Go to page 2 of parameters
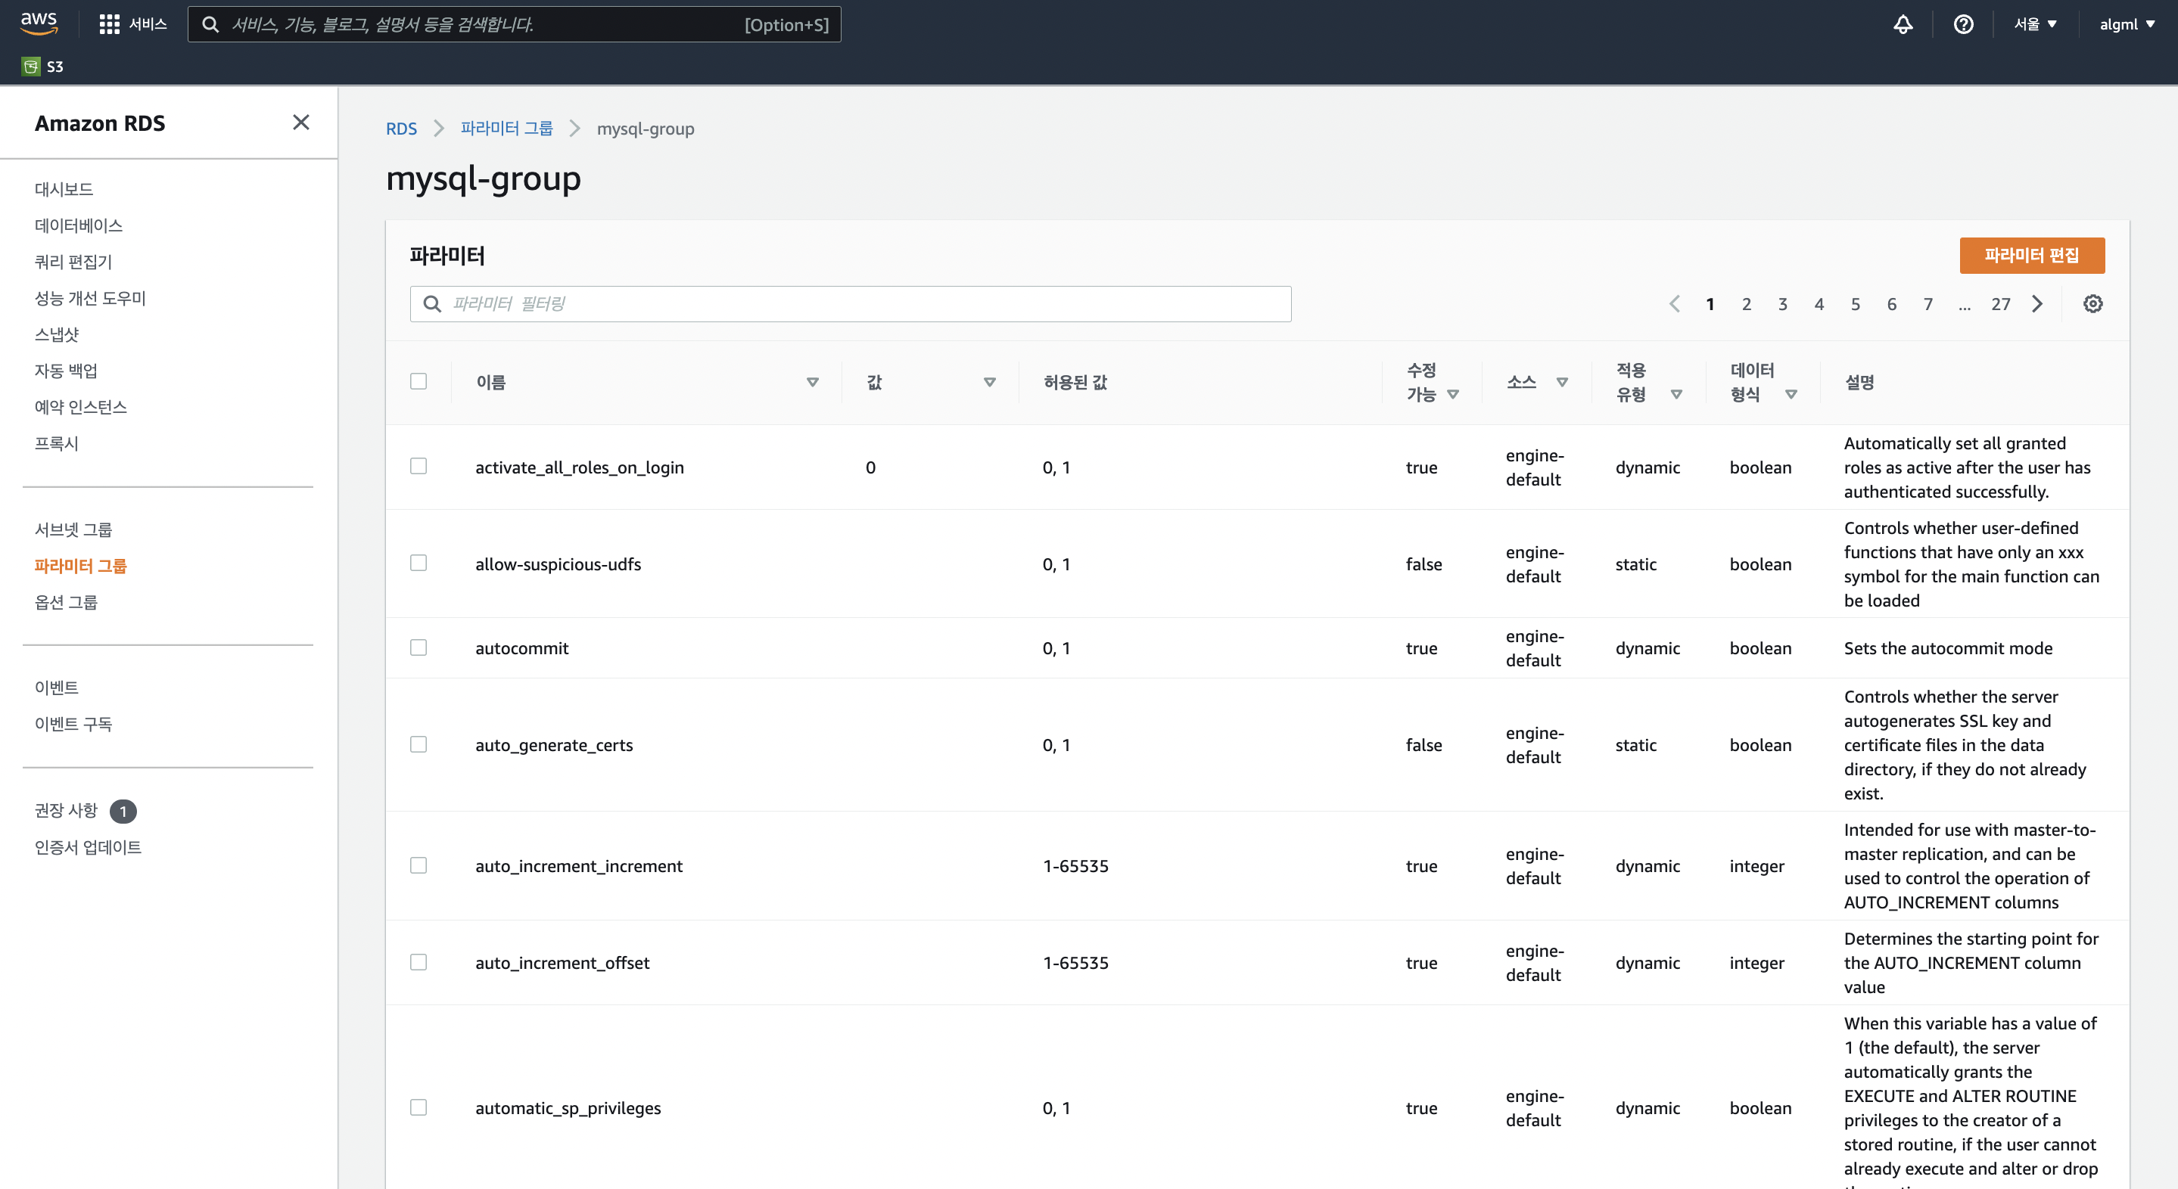The height and width of the screenshot is (1189, 2178). pos(1746,304)
